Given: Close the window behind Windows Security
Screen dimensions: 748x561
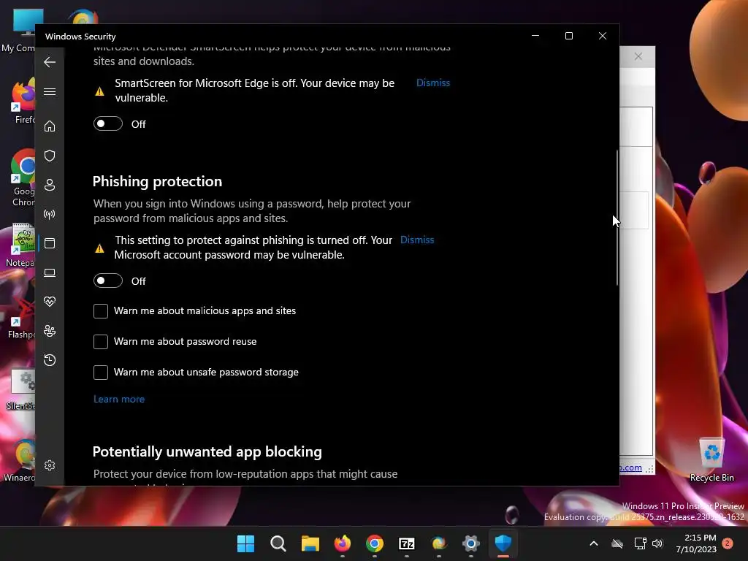Looking at the screenshot, I should tap(638, 56).
